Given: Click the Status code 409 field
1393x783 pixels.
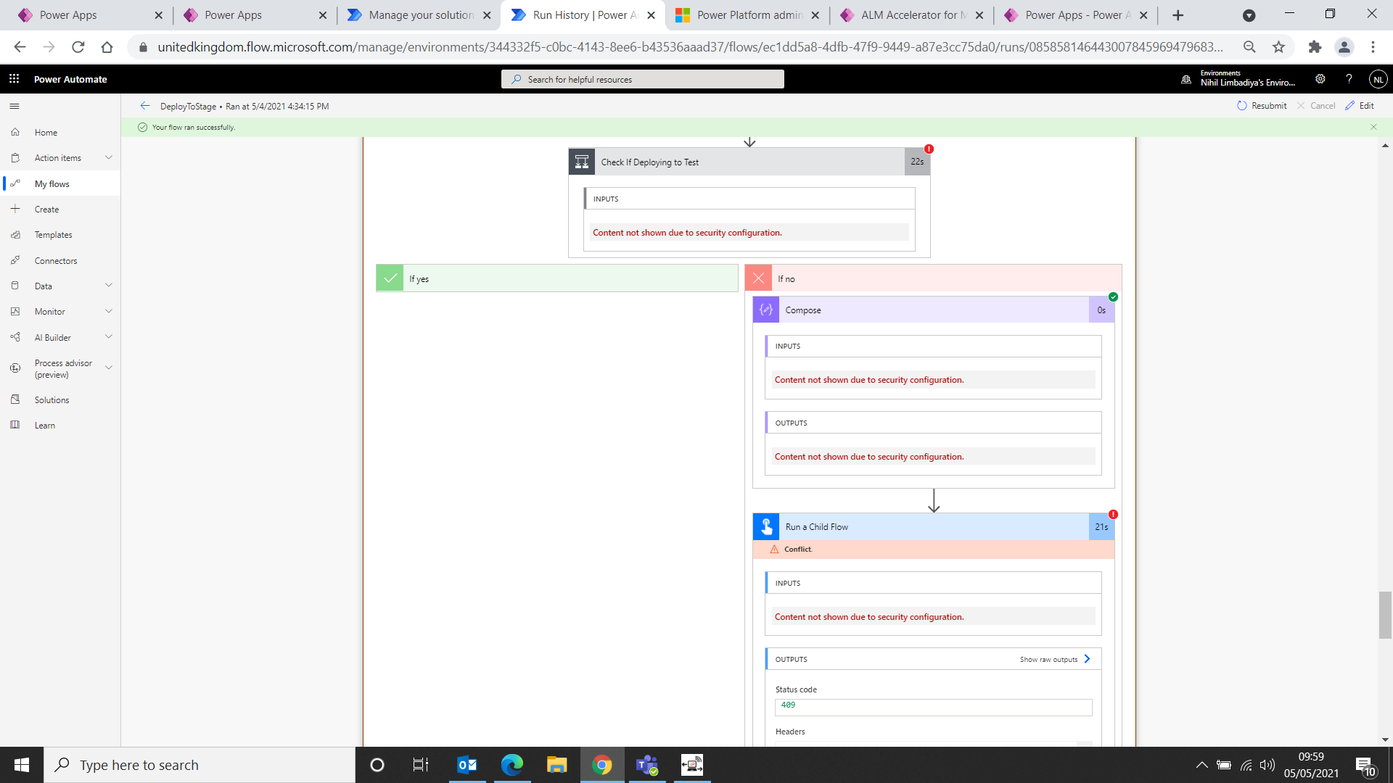Looking at the screenshot, I should (x=933, y=707).
